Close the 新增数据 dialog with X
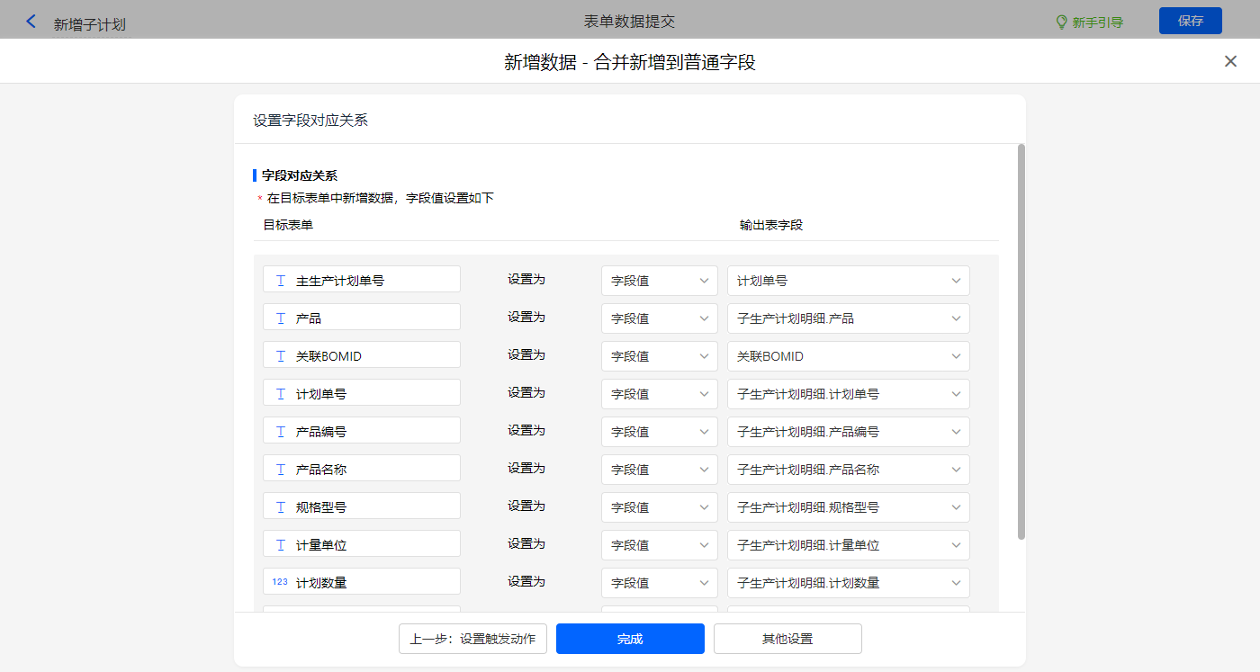Viewport: 1260px width, 672px height. click(x=1230, y=61)
